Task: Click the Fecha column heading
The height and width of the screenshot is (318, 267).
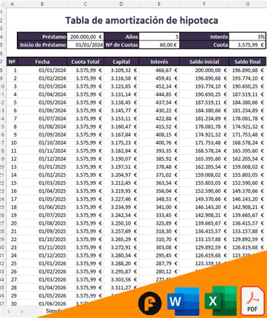Action: click(42, 61)
